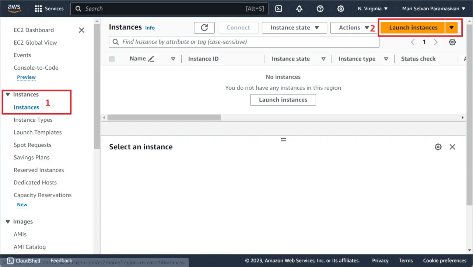
Task: Open Launch Templates
Action: pyautogui.click(x=38, y=132)
